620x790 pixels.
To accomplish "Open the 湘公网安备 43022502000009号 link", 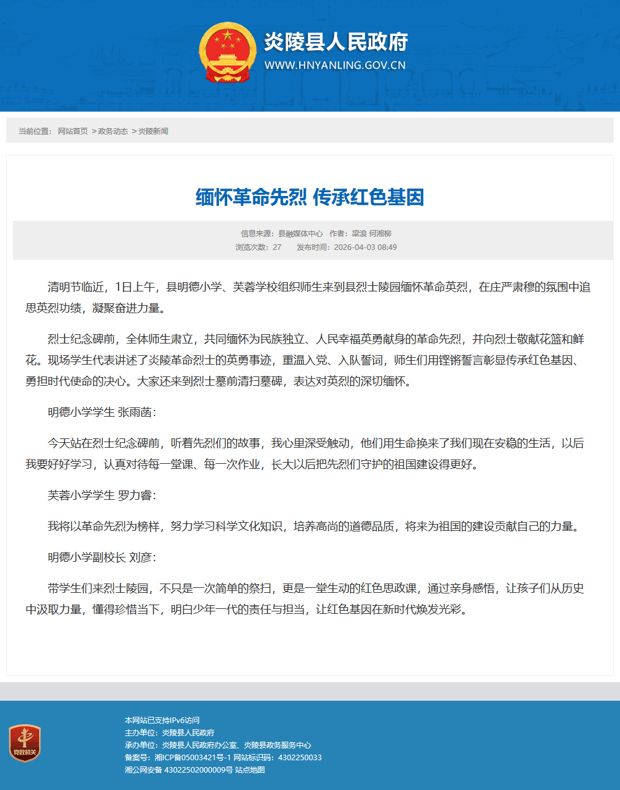I will point(179,770).
